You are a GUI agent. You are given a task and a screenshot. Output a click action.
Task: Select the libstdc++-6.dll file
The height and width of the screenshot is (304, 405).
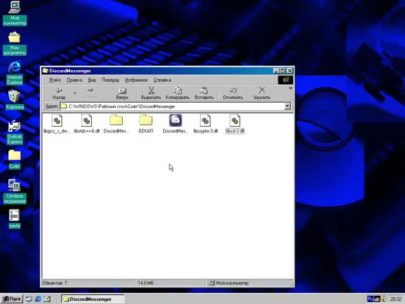[x=86, y=120]
